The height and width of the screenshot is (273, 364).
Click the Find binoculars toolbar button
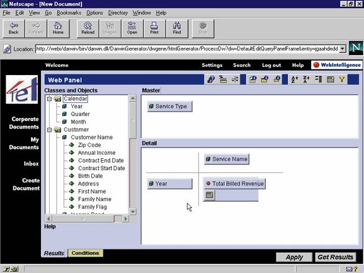click(176, 29)
